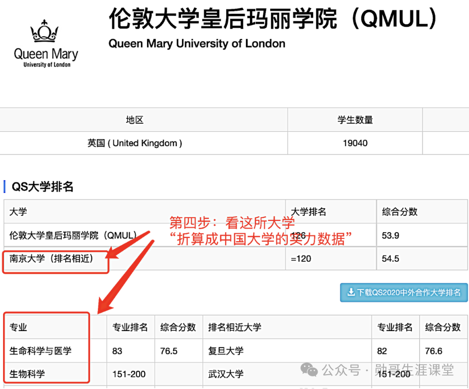Image resolution: width=469 pixels, height=389 pixels.
Task: Click the Fudan rank value 82
Action: pos(382,351)
